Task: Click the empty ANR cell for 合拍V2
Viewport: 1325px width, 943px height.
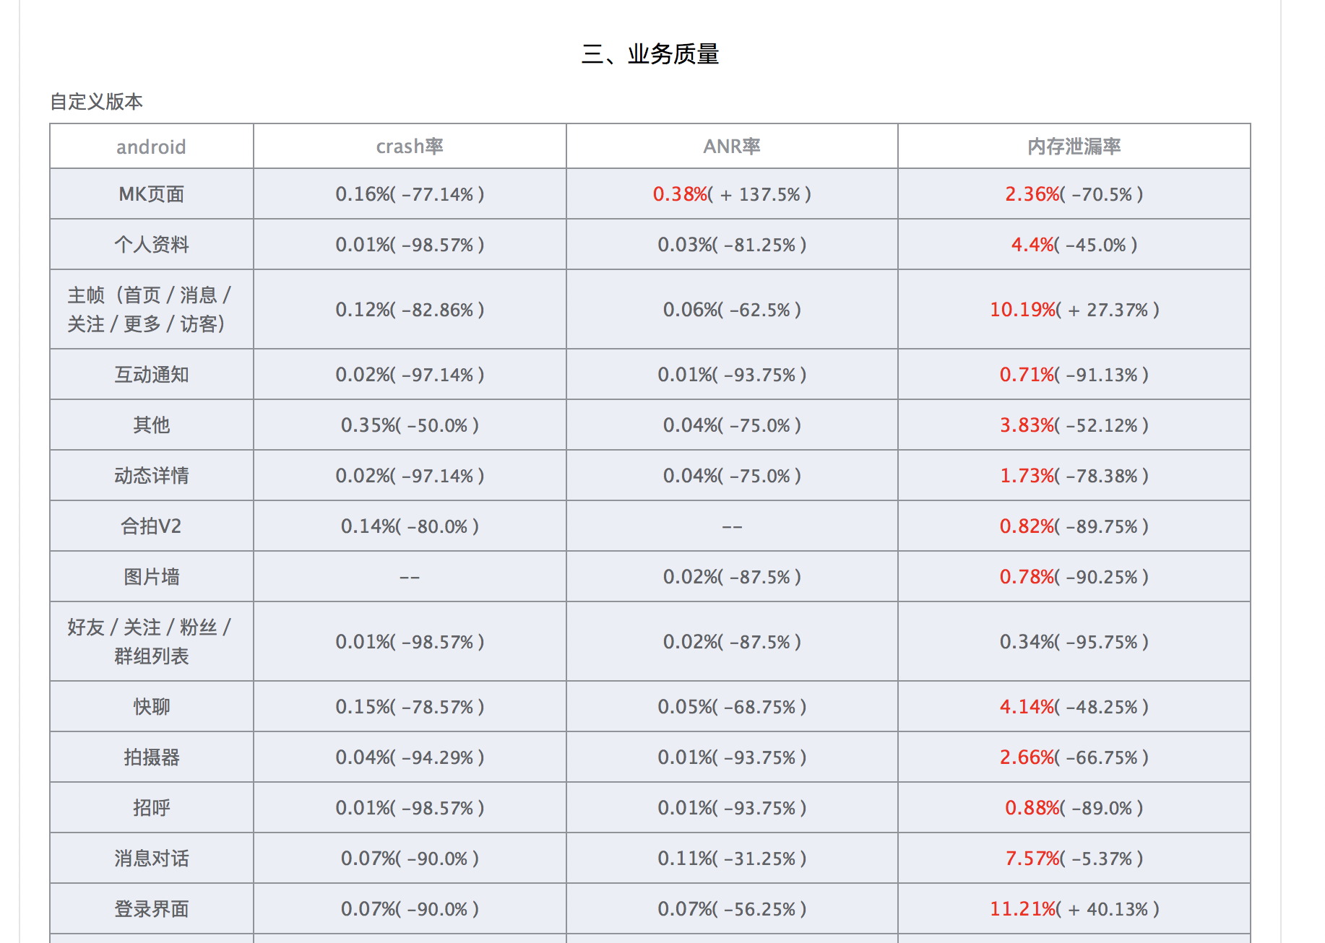Action: click(731, 526)
